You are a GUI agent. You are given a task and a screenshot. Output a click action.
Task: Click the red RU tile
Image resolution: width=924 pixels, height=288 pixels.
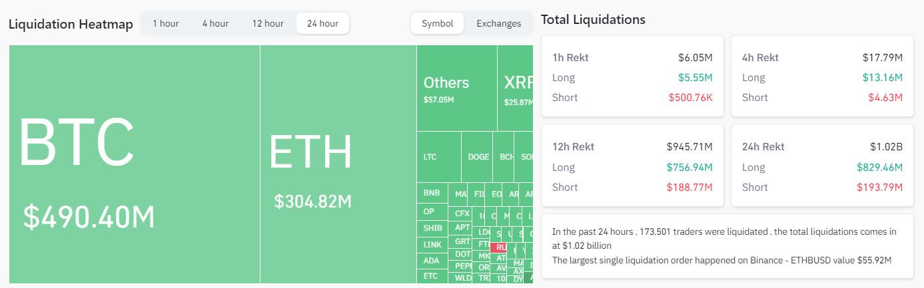coord(501,247)
